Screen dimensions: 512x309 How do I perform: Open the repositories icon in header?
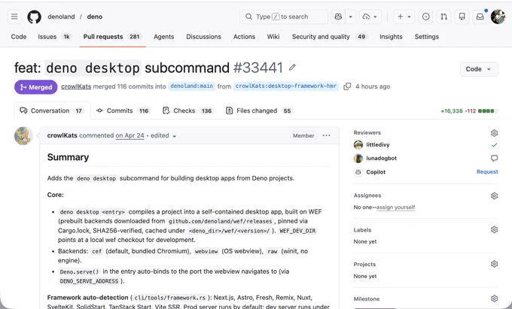click(462, 17)
